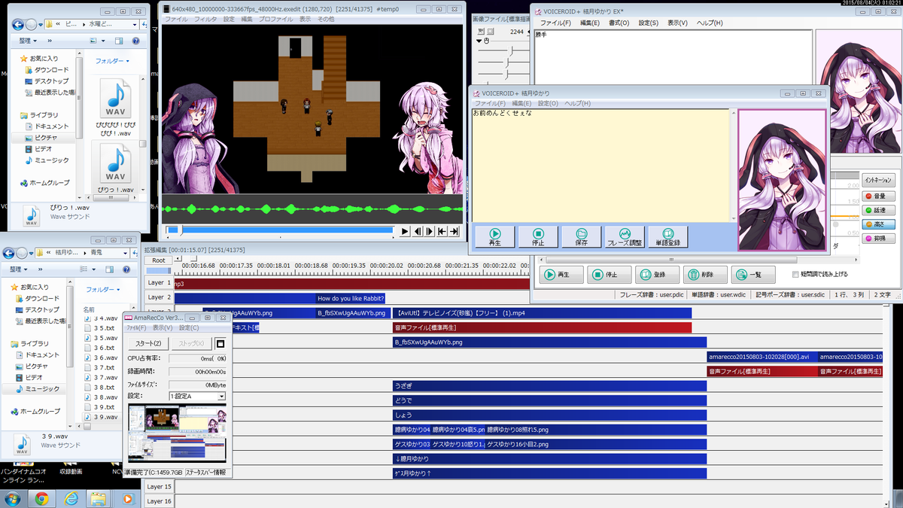Select the 抑揚 intonation-range parameter button
This screenshot has height=508, width=903.
(879, 239)
